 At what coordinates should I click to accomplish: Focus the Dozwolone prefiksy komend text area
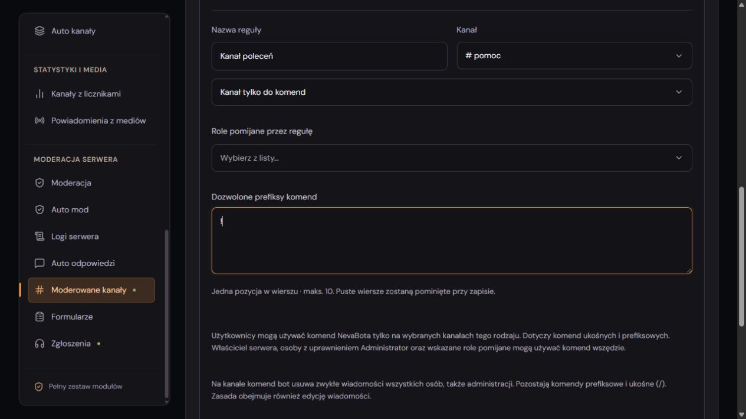point(452,241)
